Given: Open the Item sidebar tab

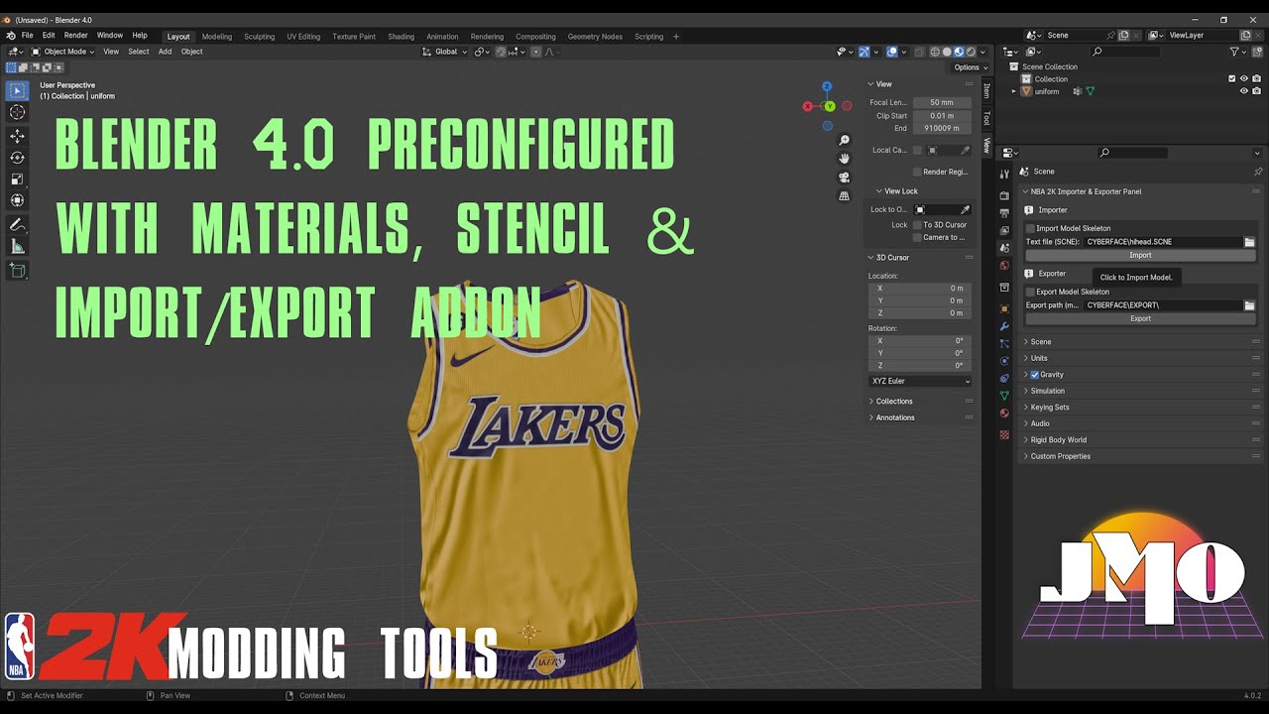Looking at the screenshot, I should click(x=986, y=90).
